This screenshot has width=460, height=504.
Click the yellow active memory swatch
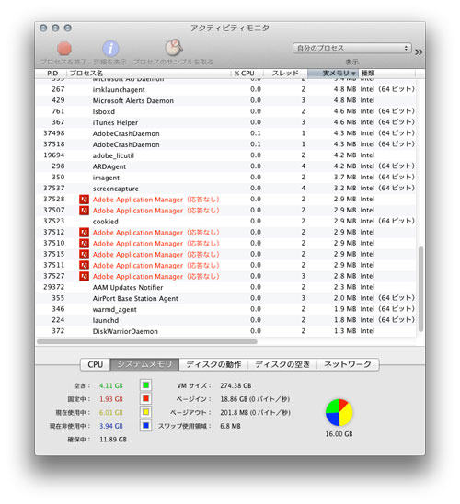pyautogui.click(x=145, y=412)
